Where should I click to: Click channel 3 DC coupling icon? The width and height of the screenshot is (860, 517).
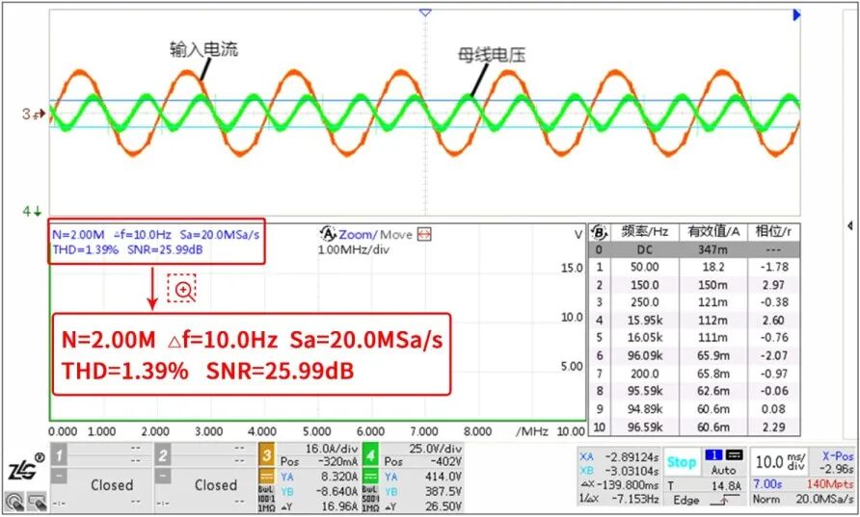(x=266, y=476)
